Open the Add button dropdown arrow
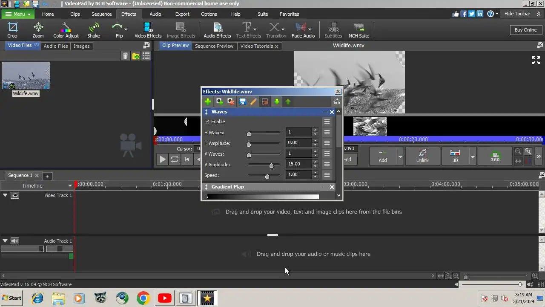545x307 pixels. [400, 156]
